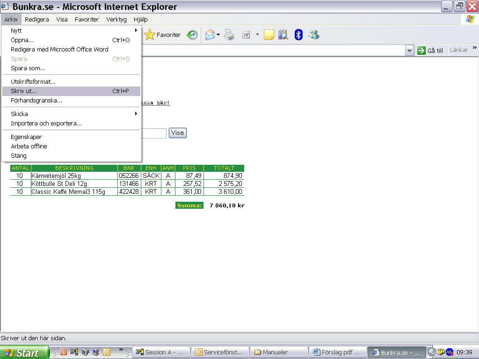Choose Öppna... from the Arkiv menu

[x=71, y=40]
